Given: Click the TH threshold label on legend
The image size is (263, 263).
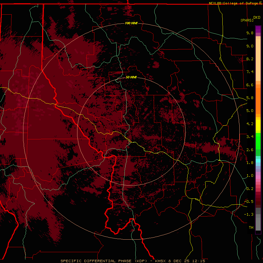Looking at the screenshot, I should tap(251, 228).
